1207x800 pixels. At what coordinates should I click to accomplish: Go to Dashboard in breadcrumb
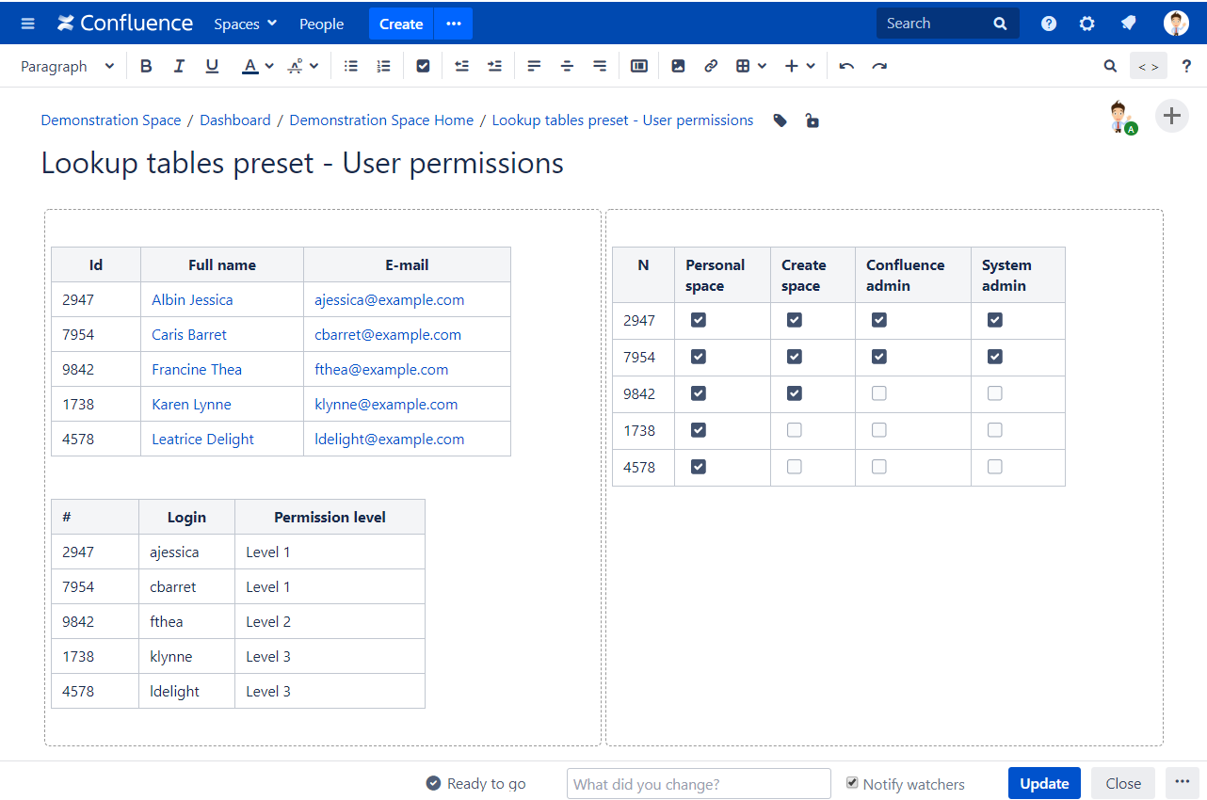[x=234, y=120]
